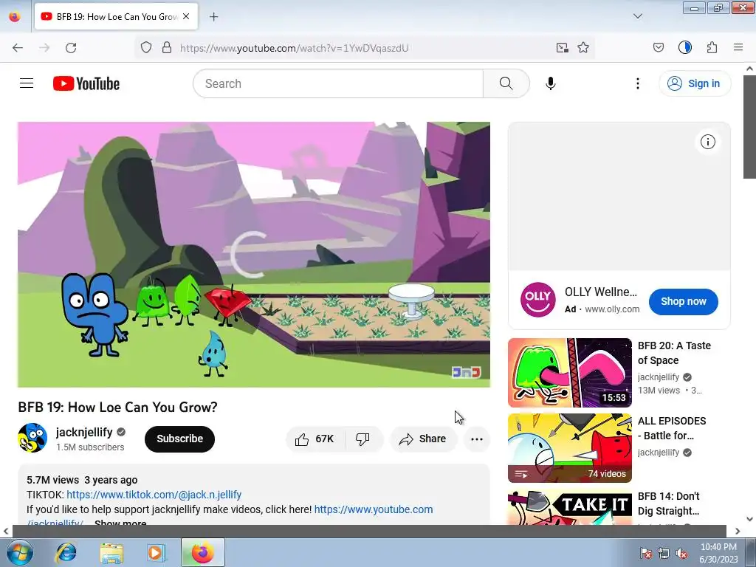Open ALL EPISODES Battle for playlist thumbnail

tap(570, 448)
